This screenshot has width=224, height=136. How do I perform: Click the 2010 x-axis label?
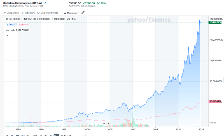point(132,130)
